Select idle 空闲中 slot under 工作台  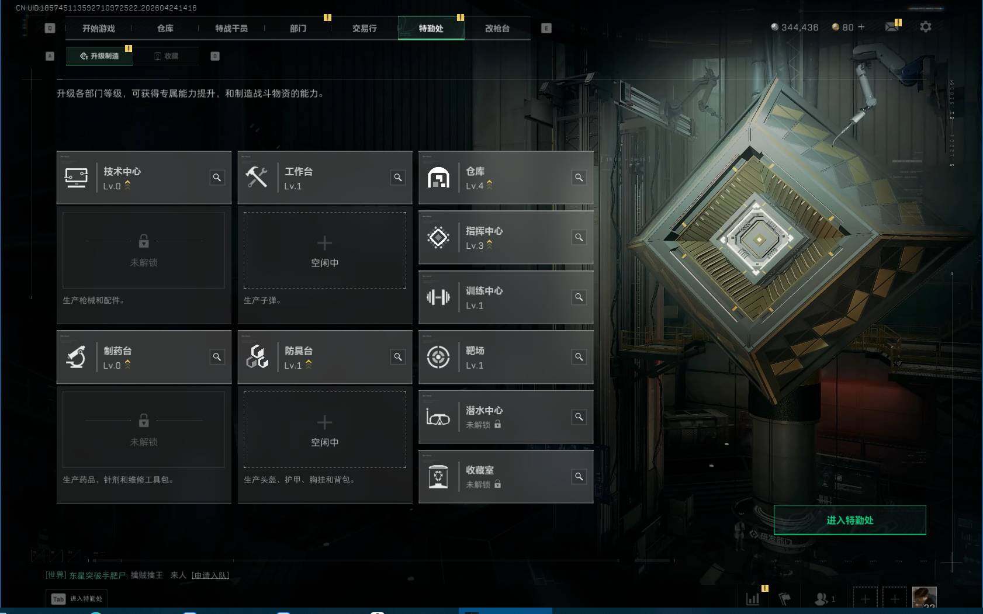(x=325, y=251)
